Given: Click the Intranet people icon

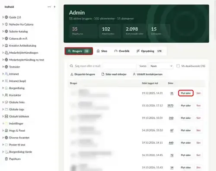Looking at the screenshot, I should [6, 74].
